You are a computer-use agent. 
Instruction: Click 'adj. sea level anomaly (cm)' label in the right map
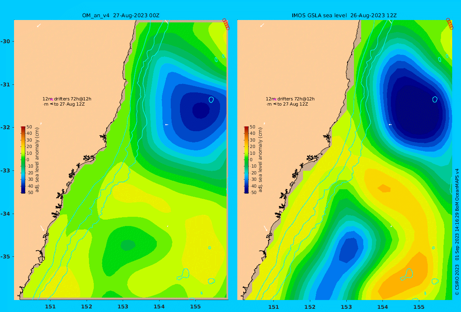coord(260,160)
